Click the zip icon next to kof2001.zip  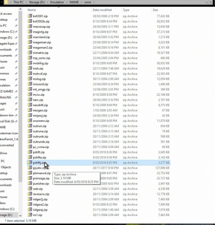(x=30, y=16)
